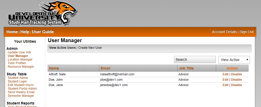Open Tutor Profiles
Screen dimensions: 261x107
click(17, 63)
